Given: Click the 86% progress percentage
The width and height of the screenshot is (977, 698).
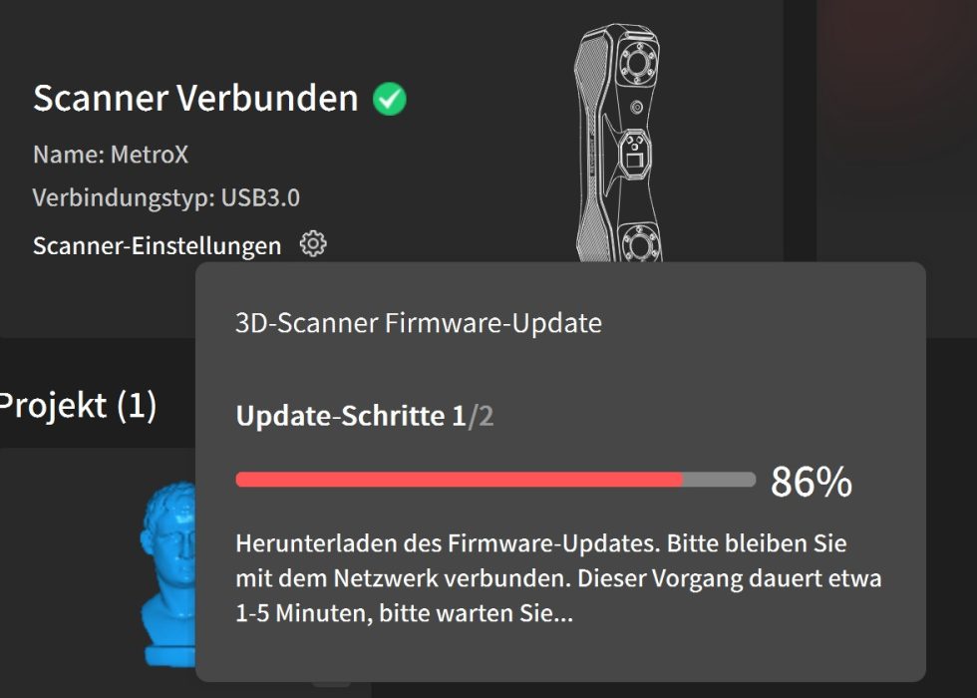Looking at the screenshot, I should 812,481.
